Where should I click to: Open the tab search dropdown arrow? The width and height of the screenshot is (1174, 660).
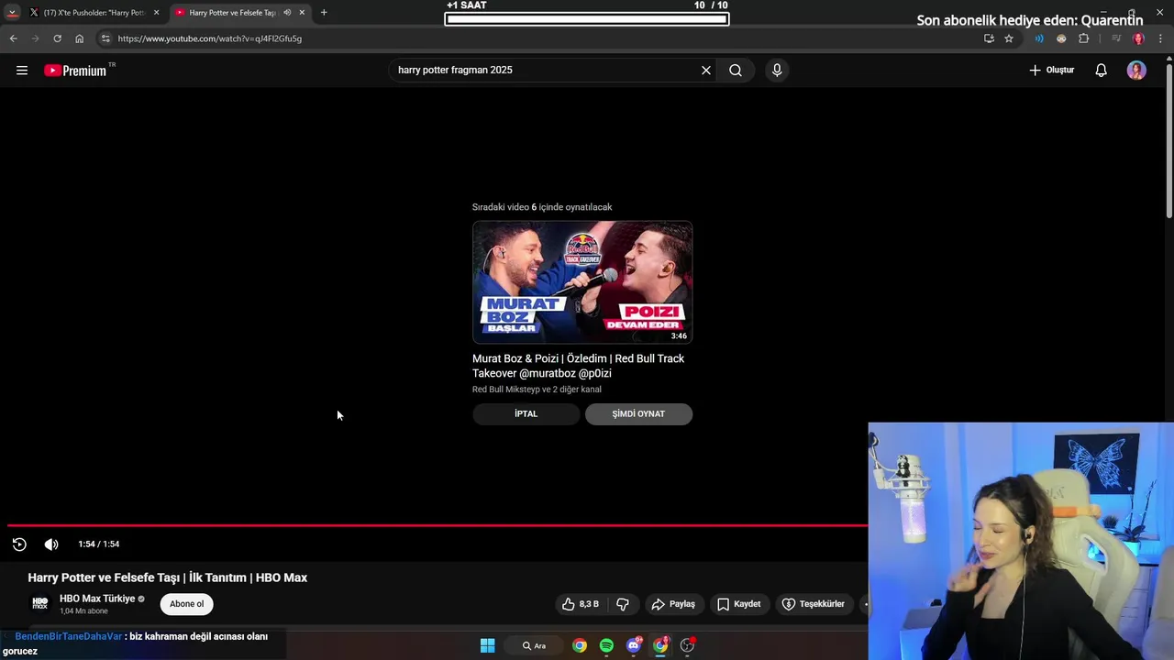pos(12,13)
